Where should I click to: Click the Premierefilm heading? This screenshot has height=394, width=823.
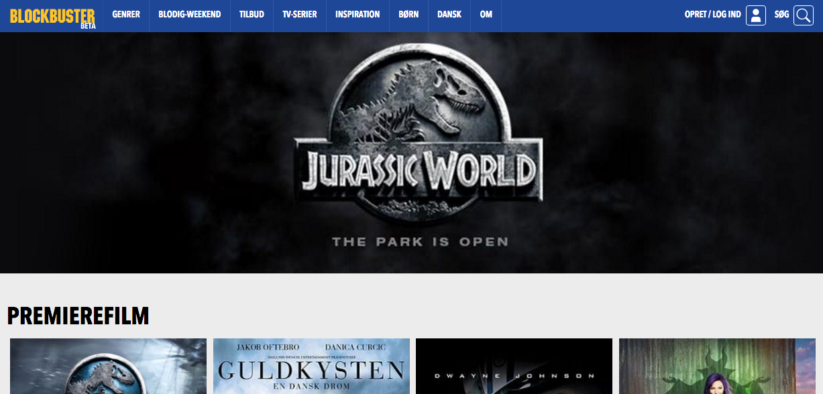point(78,316)
